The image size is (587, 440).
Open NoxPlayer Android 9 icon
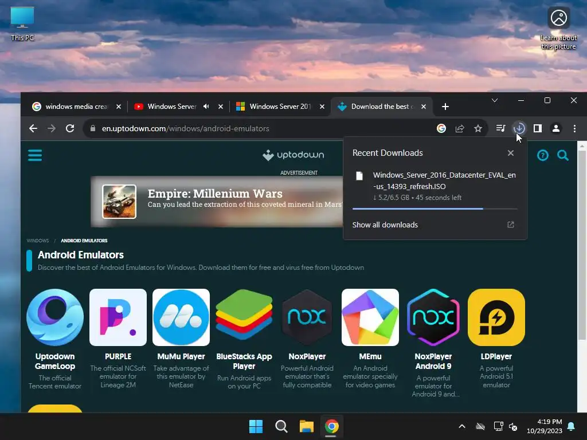(433, 317)
